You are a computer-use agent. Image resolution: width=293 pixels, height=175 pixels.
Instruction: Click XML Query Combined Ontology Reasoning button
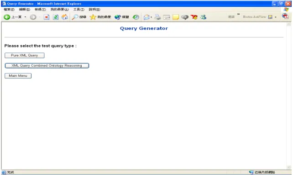tap(47, 65)
